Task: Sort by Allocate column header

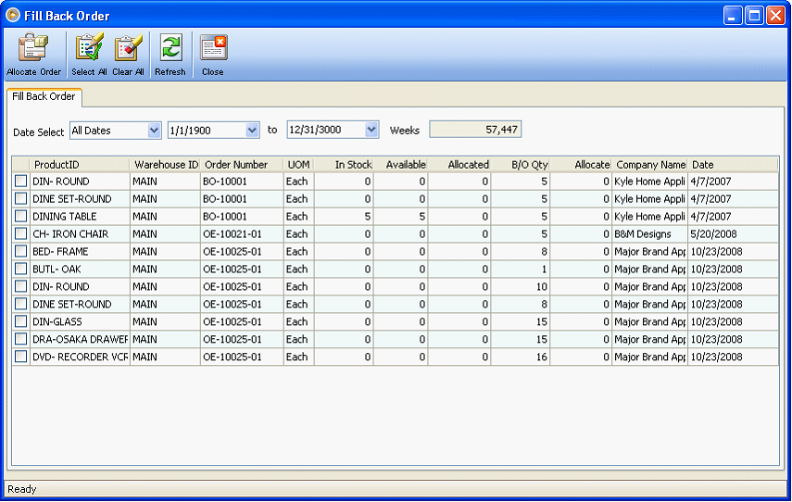Action: (581, 165)
